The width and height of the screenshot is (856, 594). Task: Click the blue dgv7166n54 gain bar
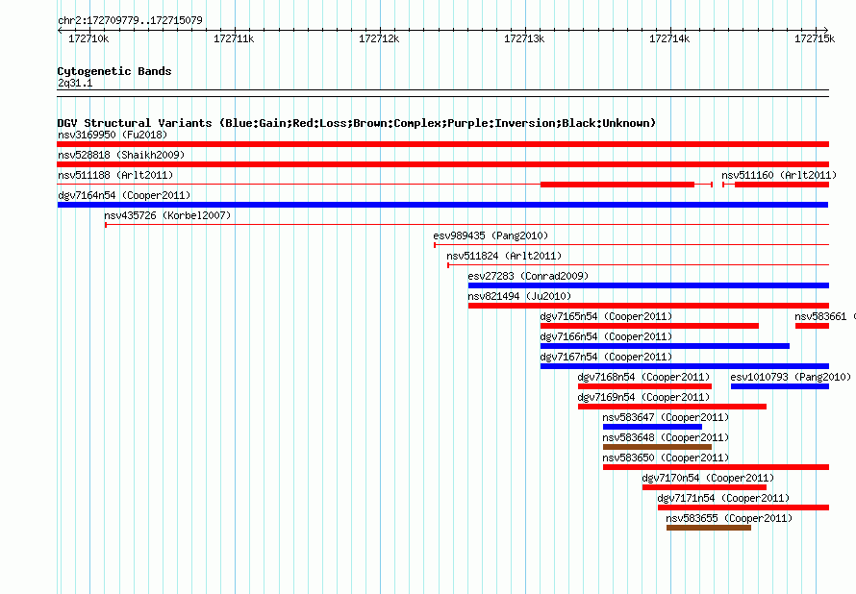(665, 346)
